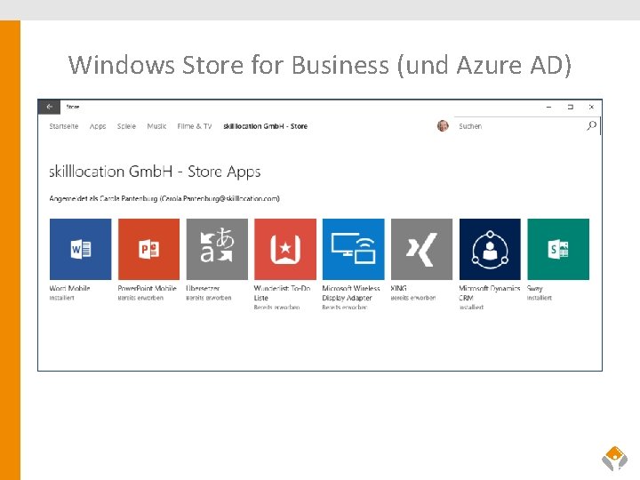Open the XING app tile

point(421,250)
